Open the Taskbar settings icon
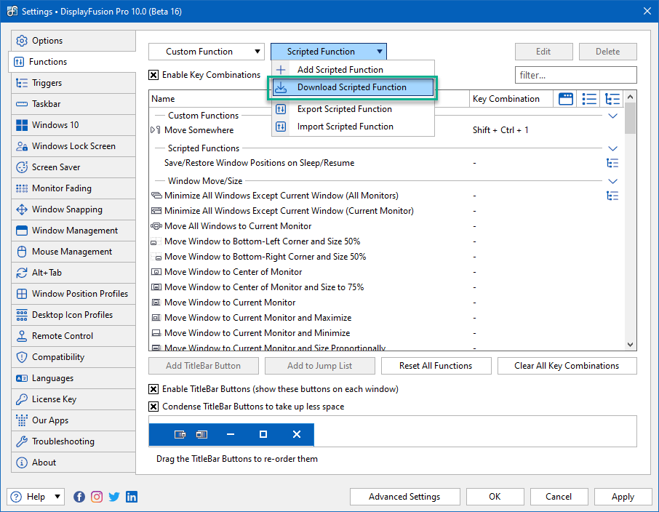This screenshot has height=512, width=659. tap(21, 104)
